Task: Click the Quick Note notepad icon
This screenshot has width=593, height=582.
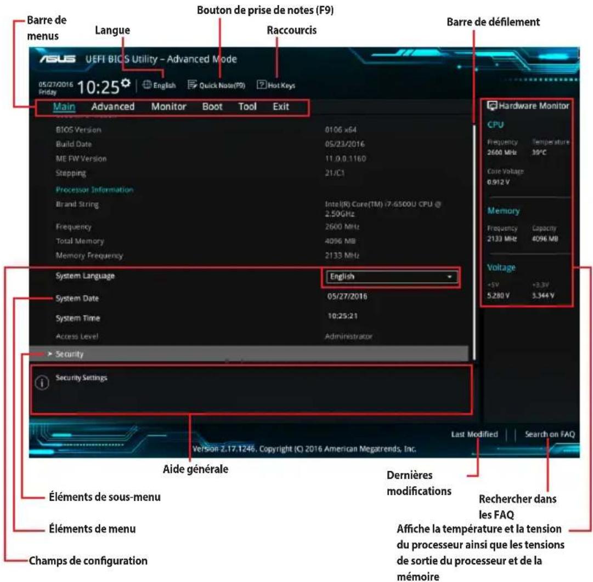Action: tap(192, 84)
